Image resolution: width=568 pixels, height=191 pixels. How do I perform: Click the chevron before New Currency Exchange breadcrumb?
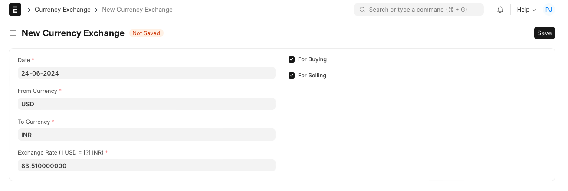pos(96,10)
